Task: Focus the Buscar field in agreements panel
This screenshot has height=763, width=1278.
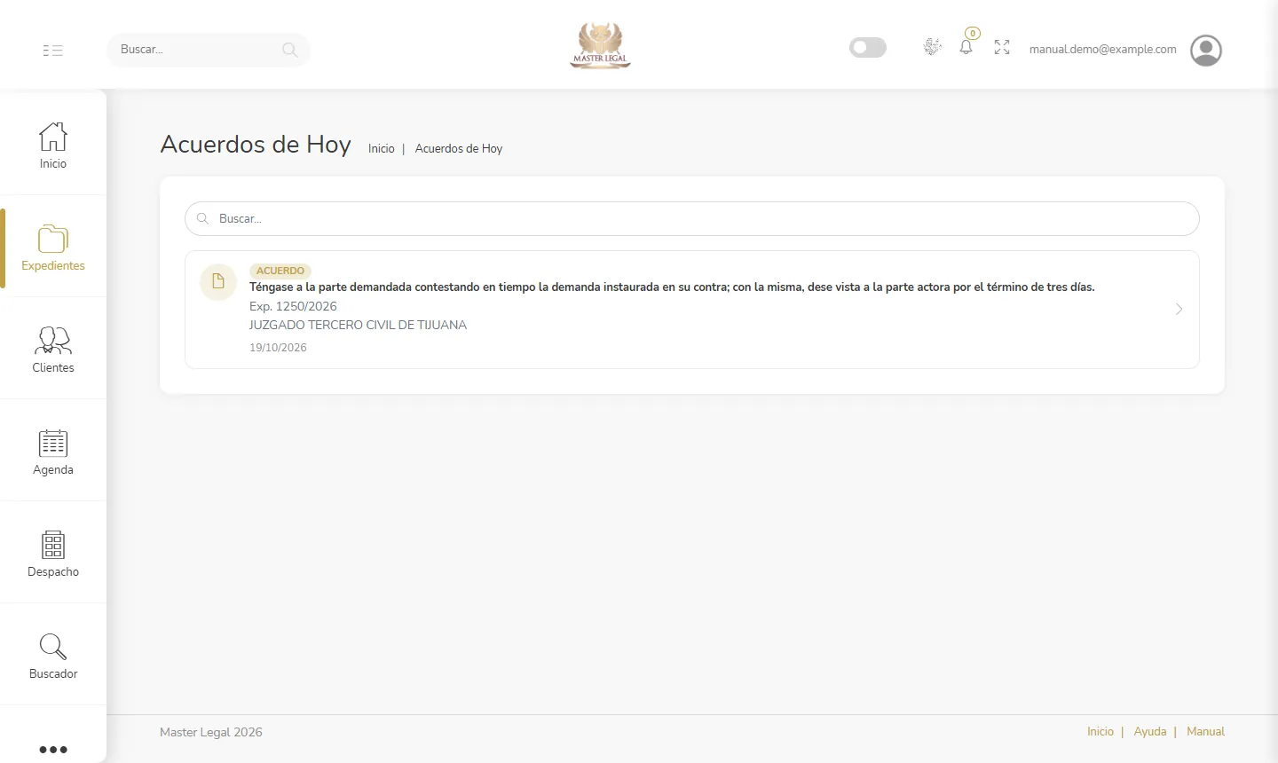Action: click(x=692, y=218)
